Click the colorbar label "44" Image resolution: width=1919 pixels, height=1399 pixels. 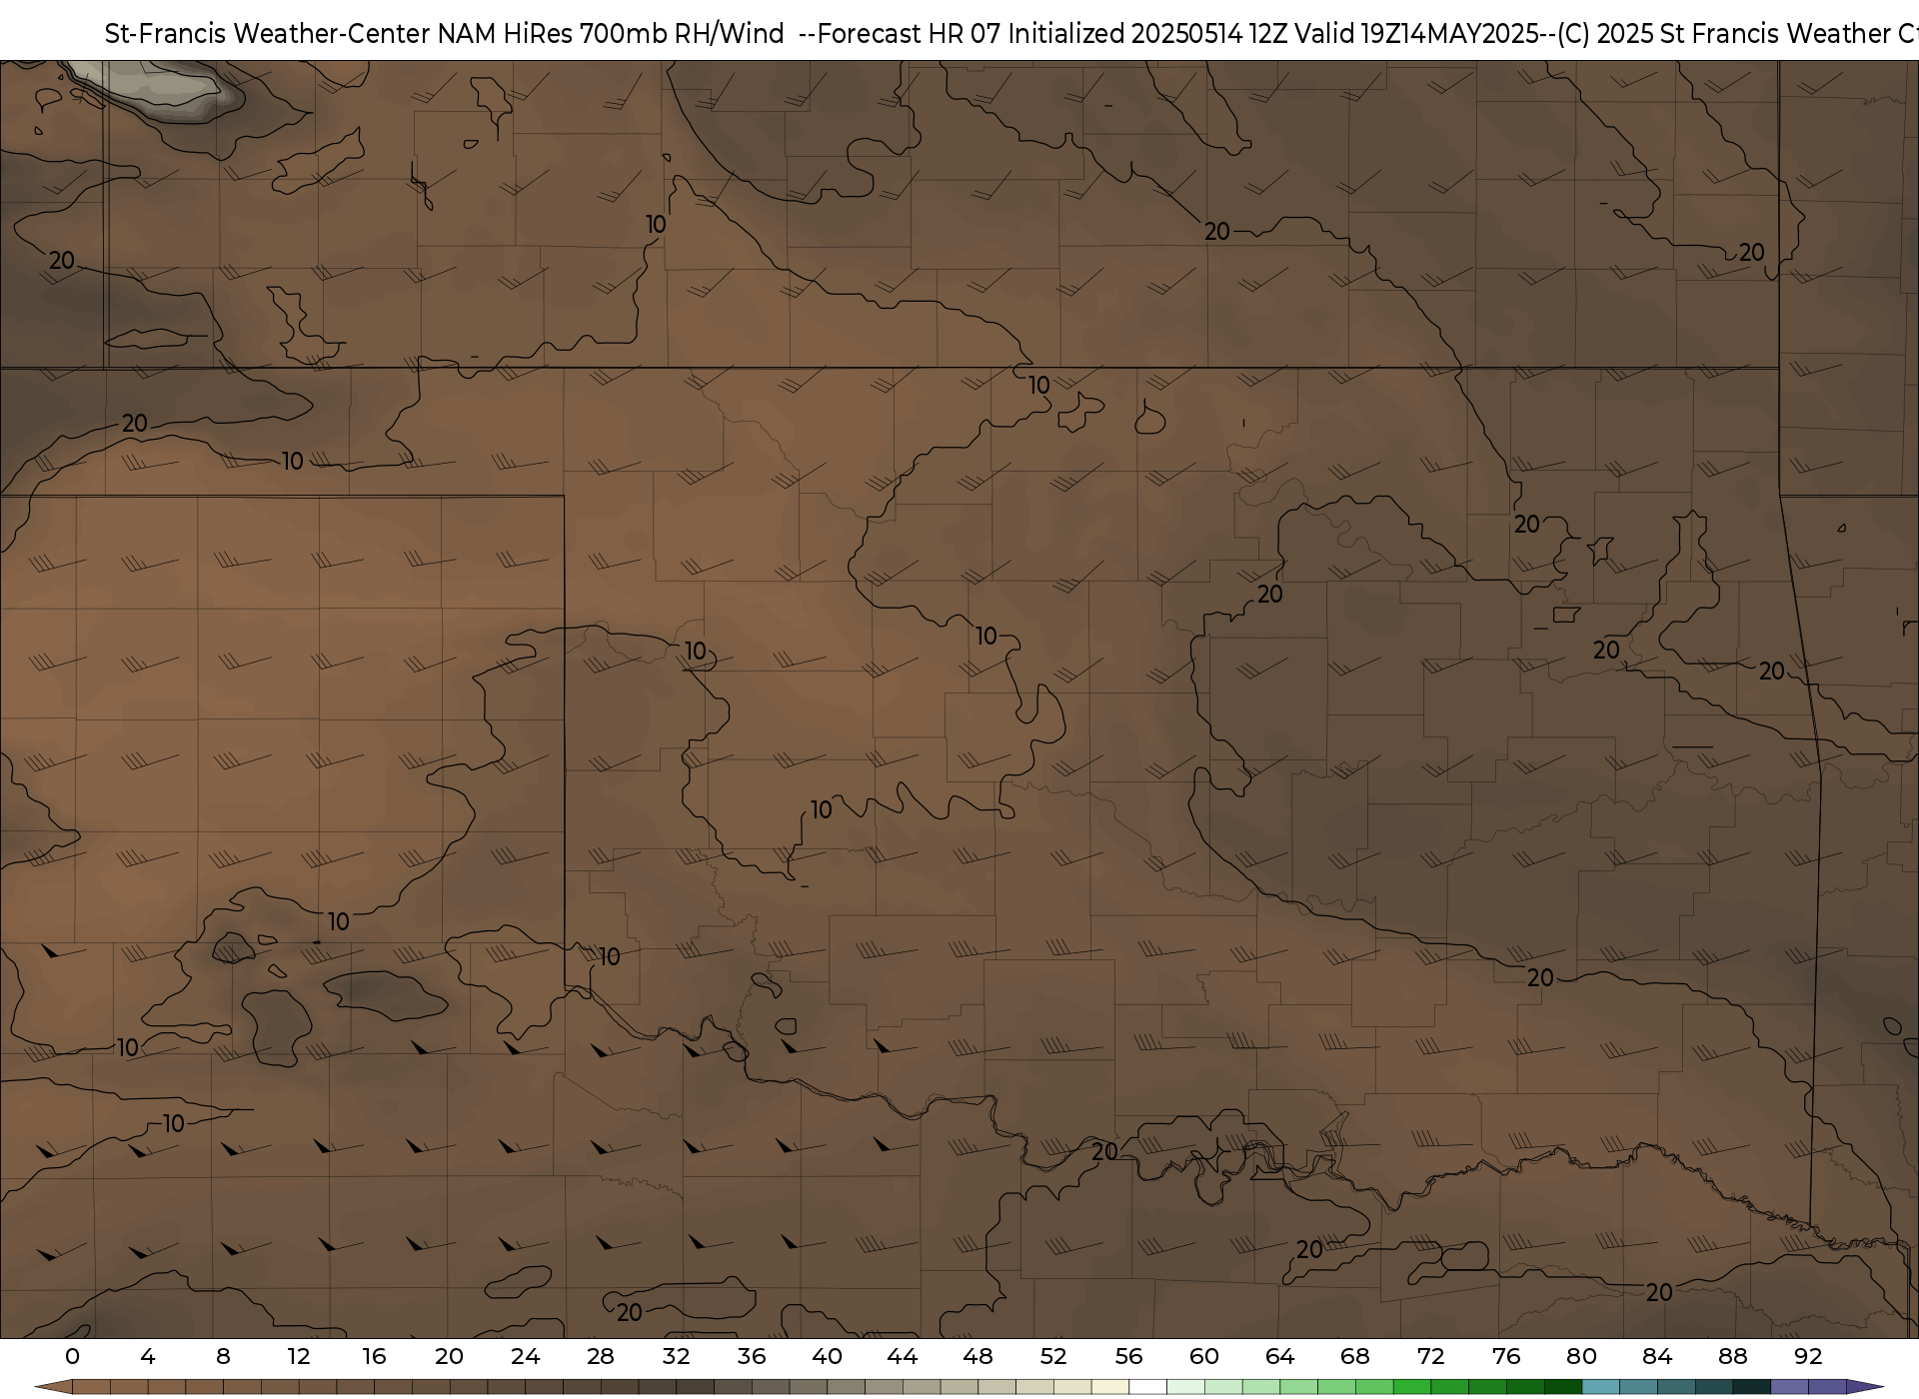coord(903,1356)
